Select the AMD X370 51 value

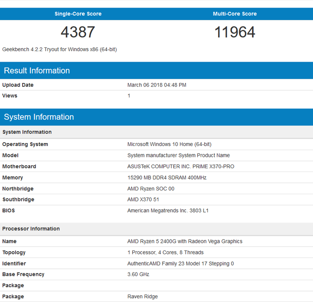(143, 200)
